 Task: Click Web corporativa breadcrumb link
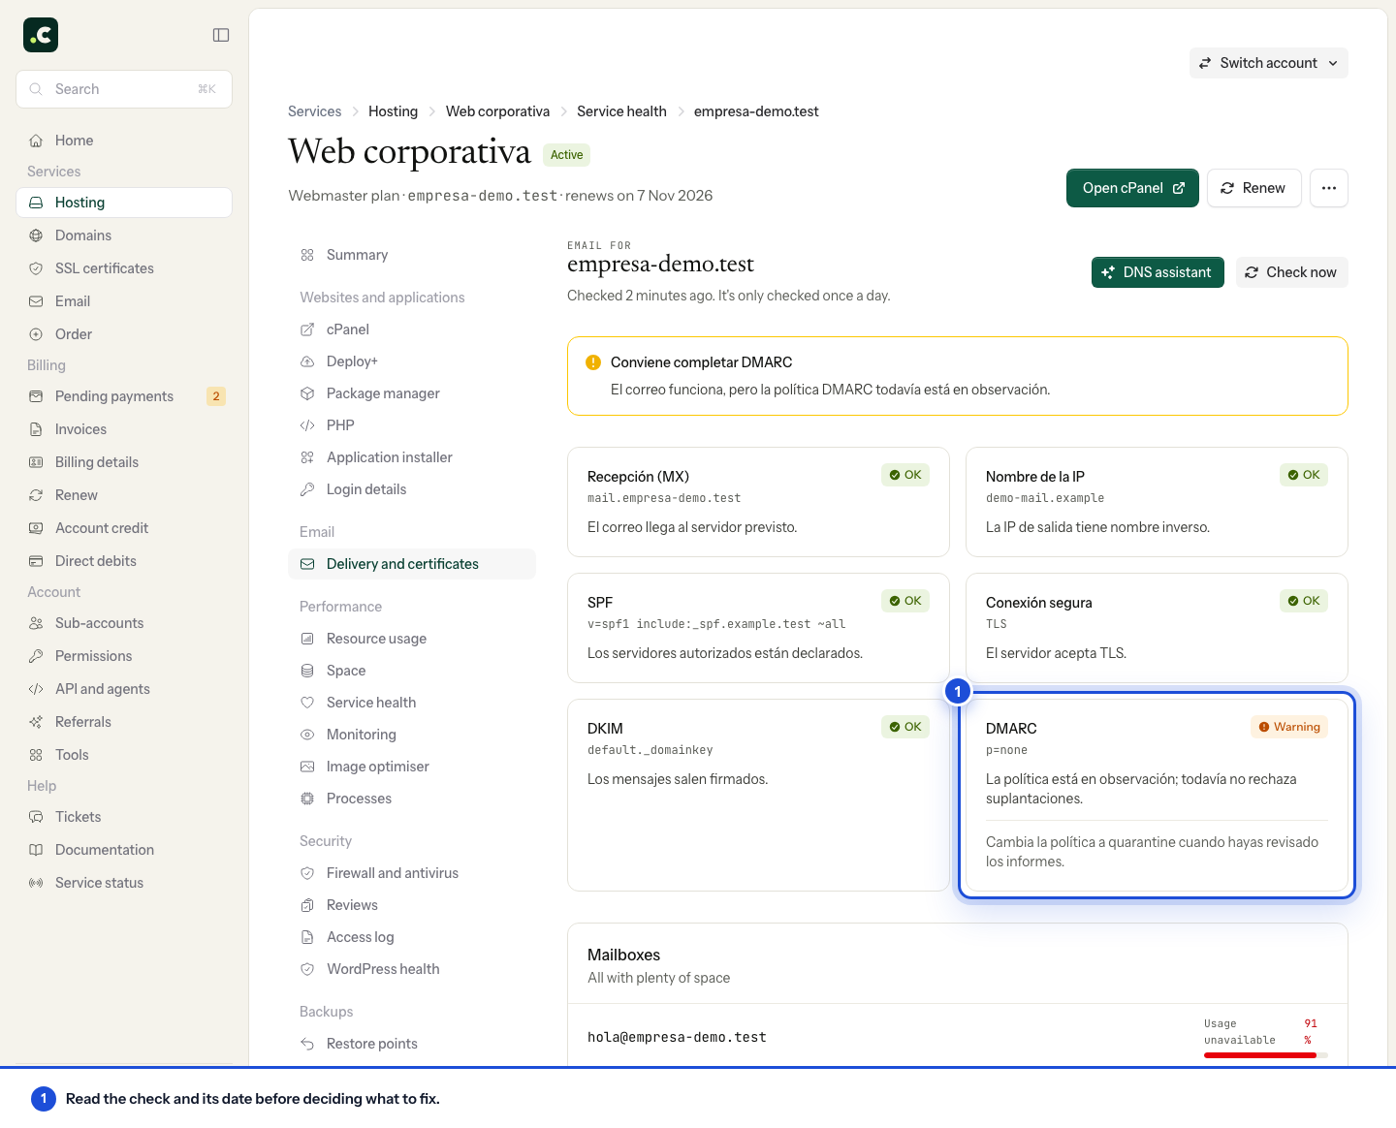tap(497, 111)
